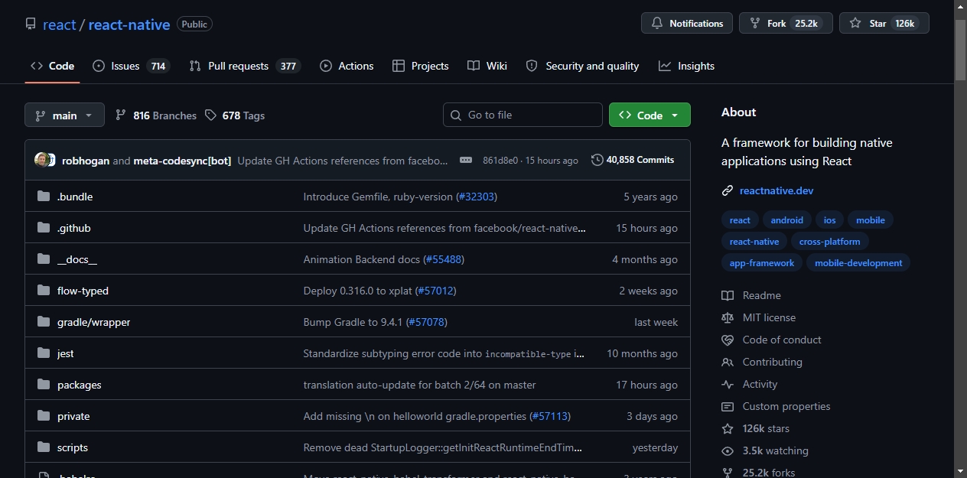This screenshot has height=478, width=967.
Task: Open the green Code dropdown button
Action: tap(650, 115)
